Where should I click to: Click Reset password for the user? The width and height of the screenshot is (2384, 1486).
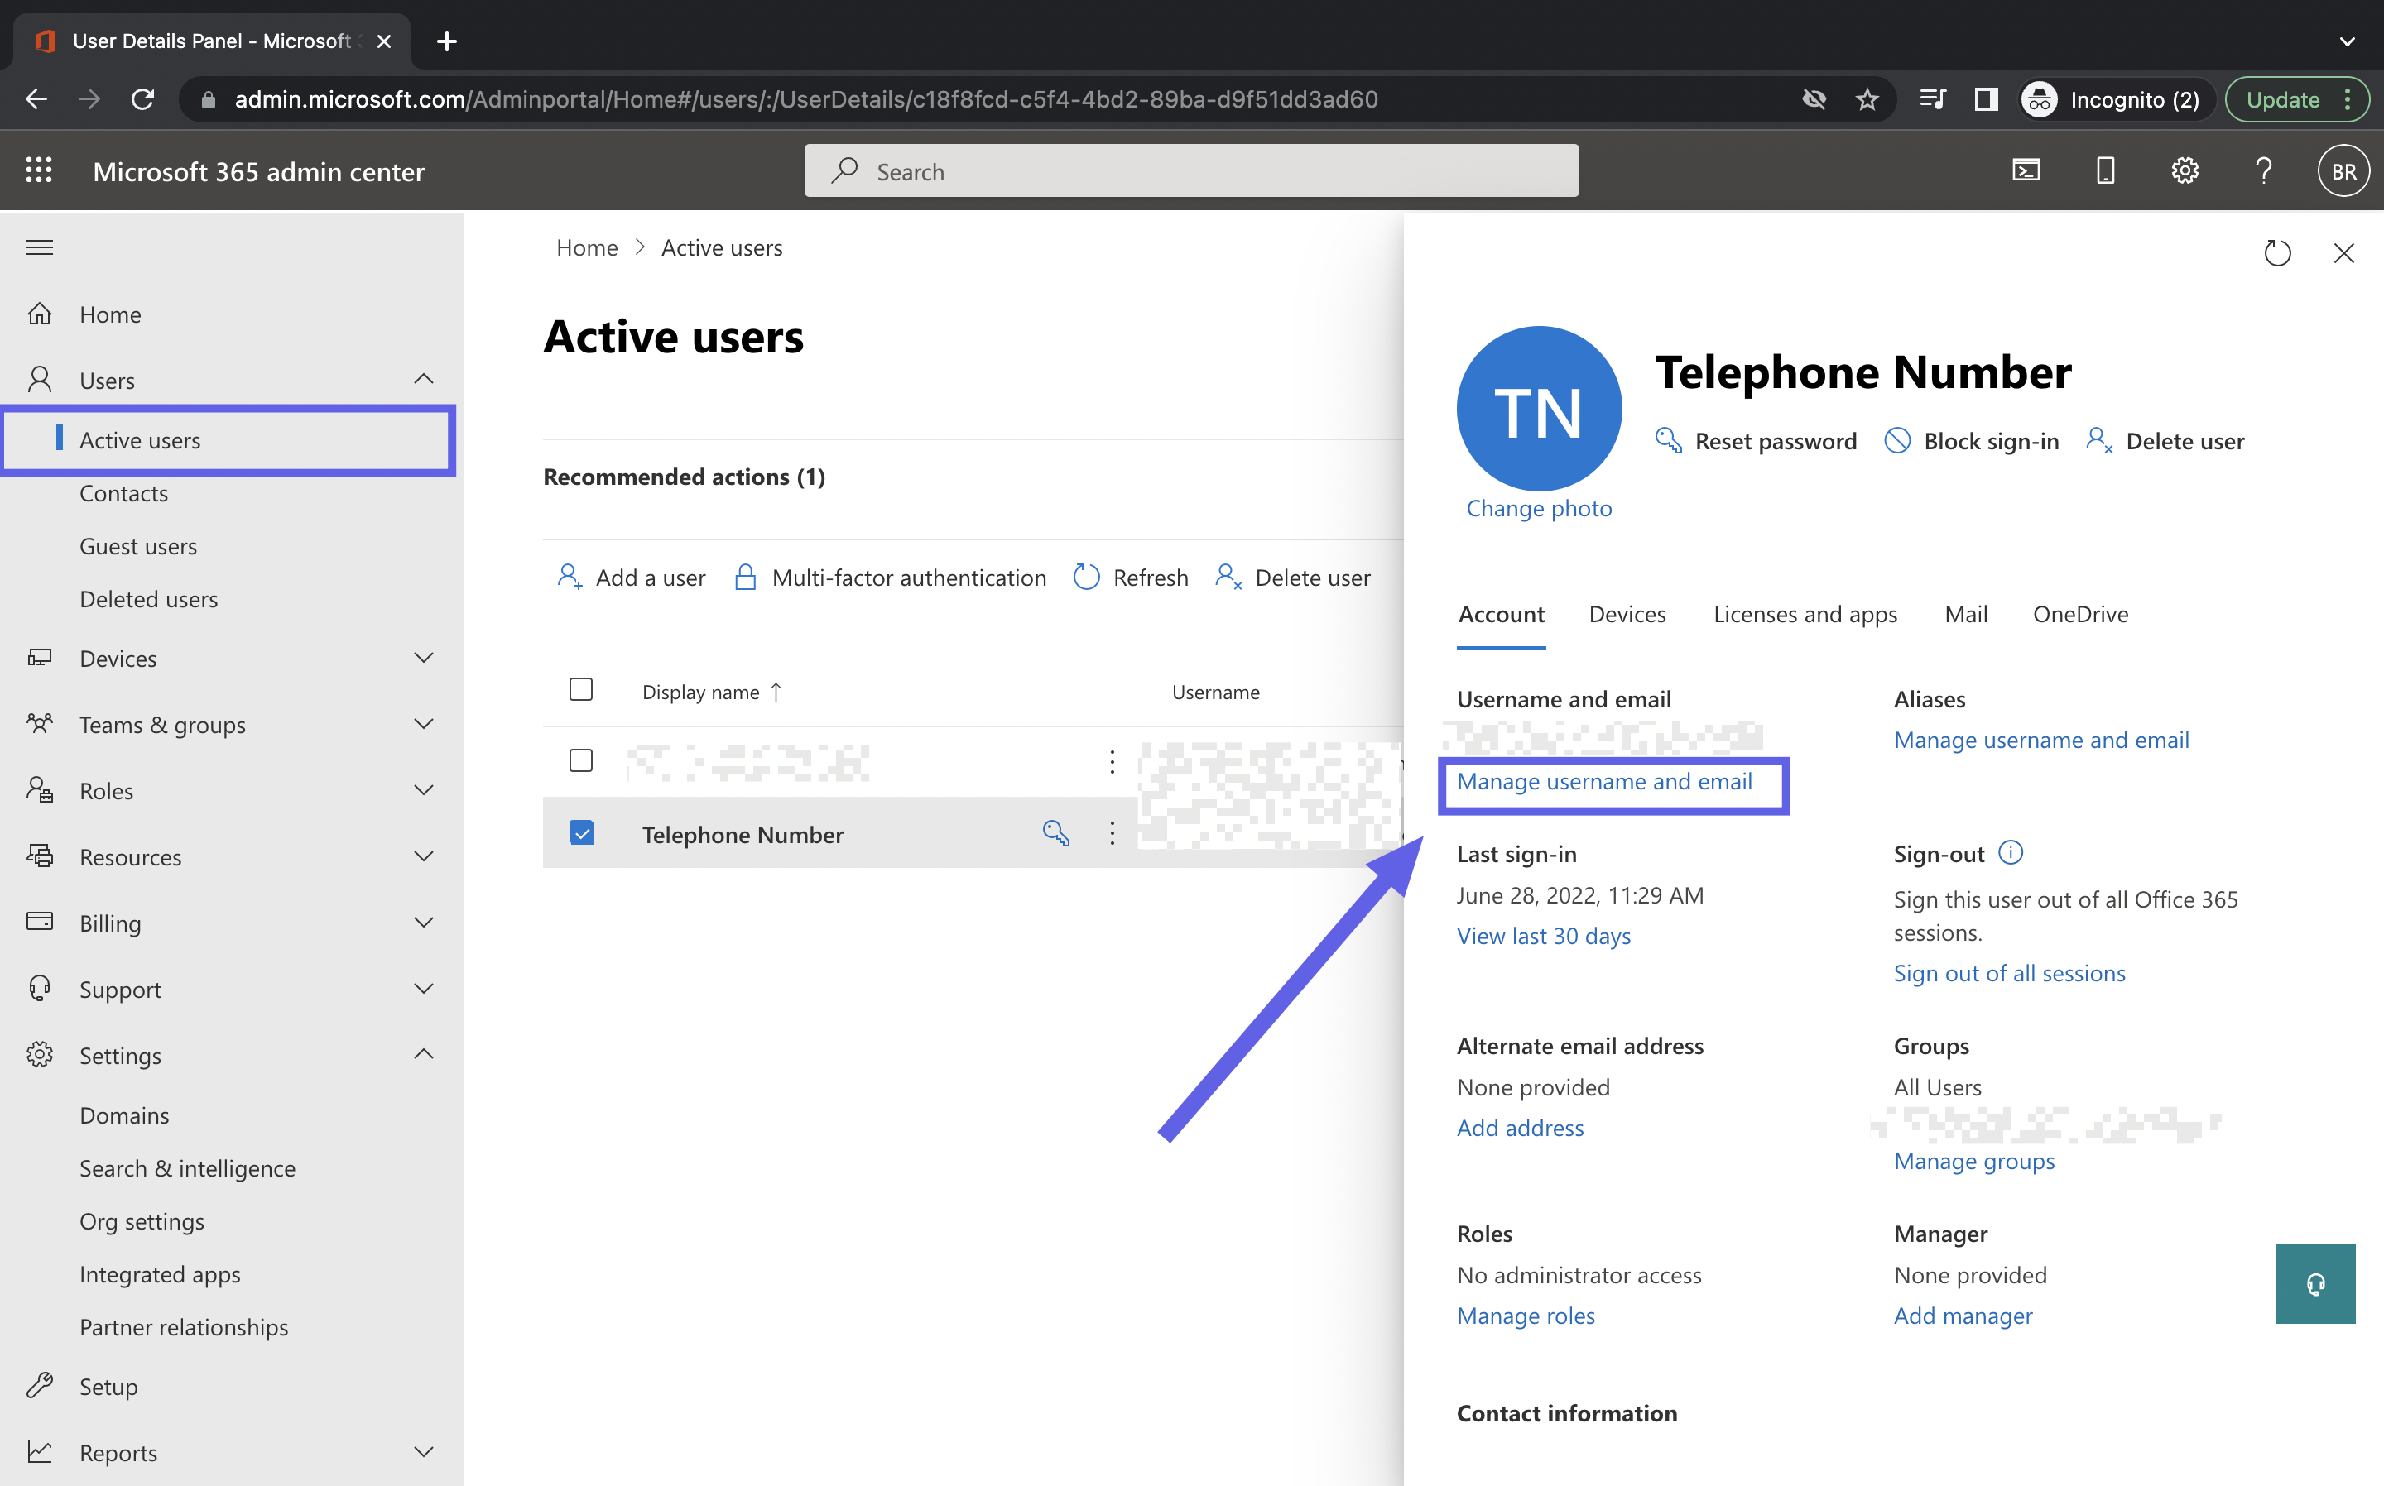tap(1756, 441)
